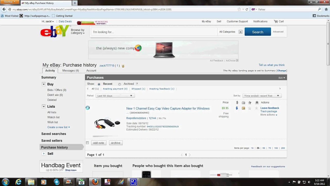Open a new Firefox tab
The height and width of the screenshot is (186, 330).
pyautogui.click(x=75, y=3)
